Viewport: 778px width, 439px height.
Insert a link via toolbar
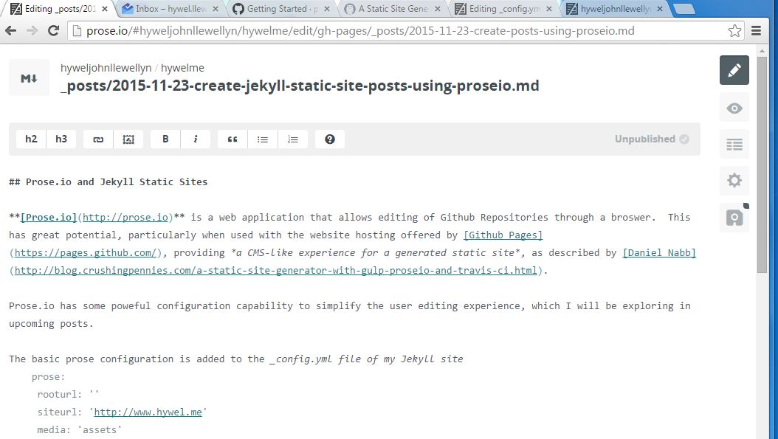pos(98,139)
